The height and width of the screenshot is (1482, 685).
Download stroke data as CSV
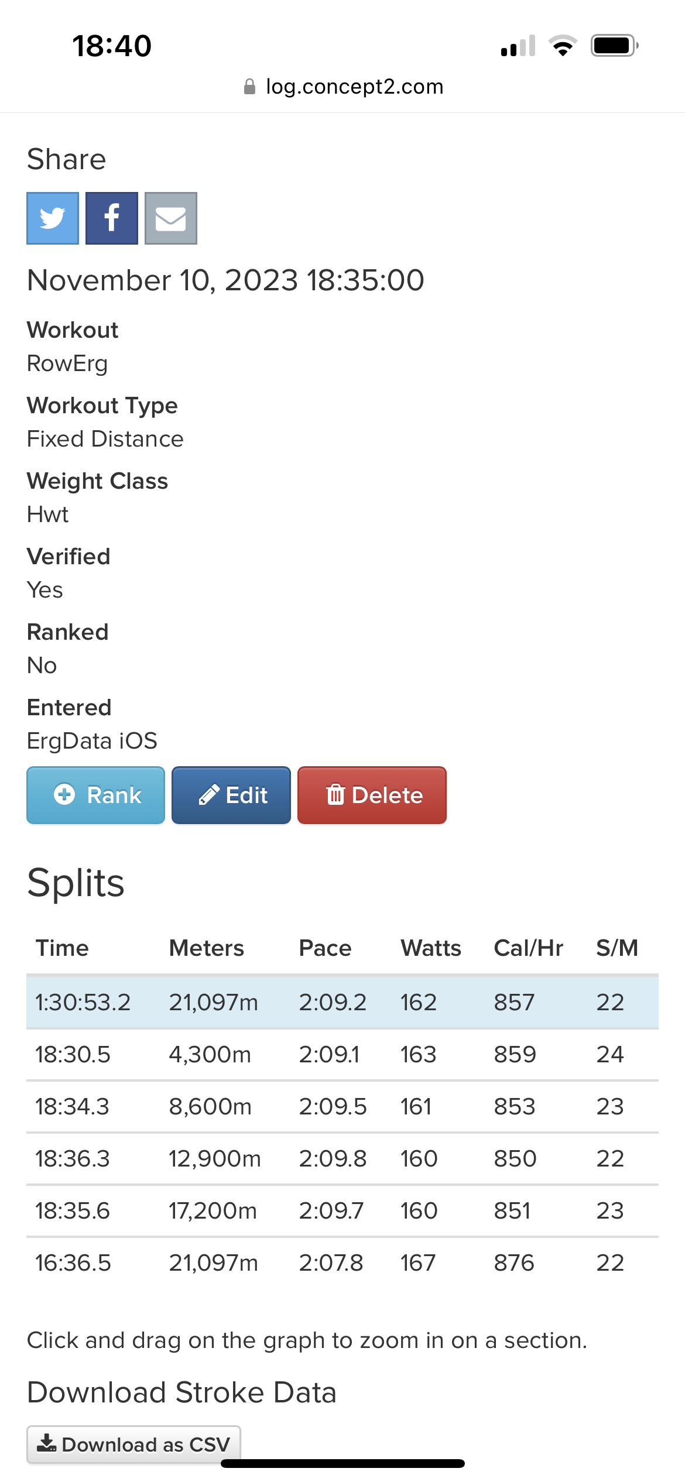click(x=133, y=1444)
